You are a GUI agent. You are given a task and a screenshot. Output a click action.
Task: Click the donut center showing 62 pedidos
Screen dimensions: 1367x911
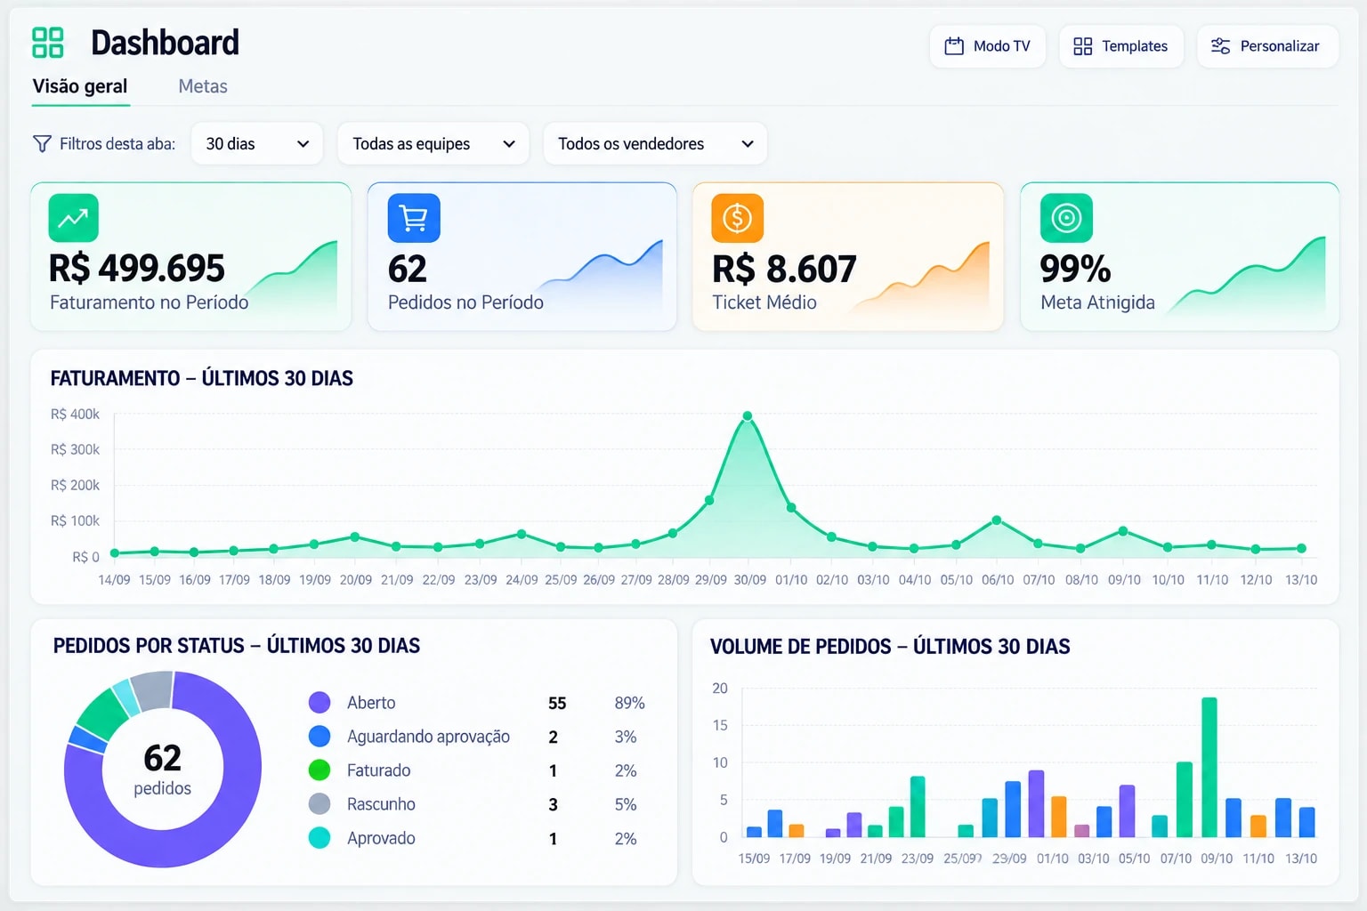(163, 770)
